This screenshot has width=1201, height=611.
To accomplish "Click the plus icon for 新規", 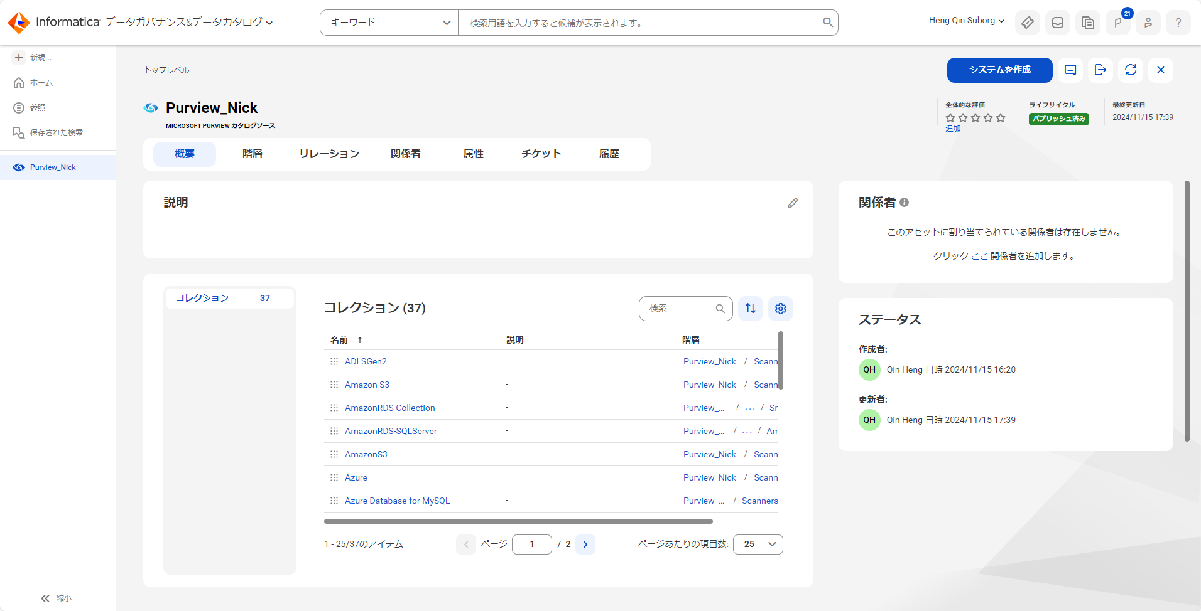I will point(19,57).
